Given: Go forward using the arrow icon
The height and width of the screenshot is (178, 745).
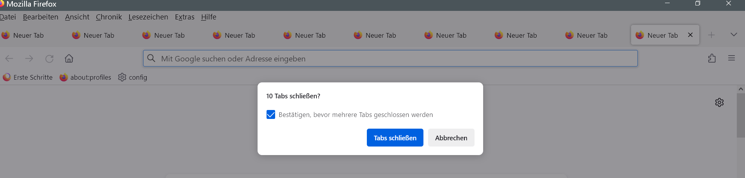Looking at the screenshot, I should [x=29, y=59].
